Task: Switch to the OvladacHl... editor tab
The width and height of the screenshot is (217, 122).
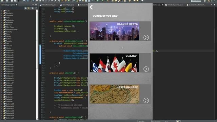Action: point(83,5)
